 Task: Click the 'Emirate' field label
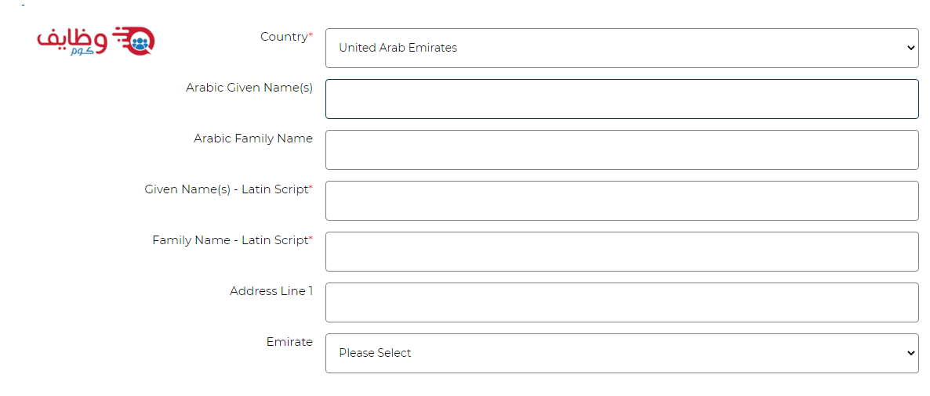pyautogui.click(x=289, y=341)
